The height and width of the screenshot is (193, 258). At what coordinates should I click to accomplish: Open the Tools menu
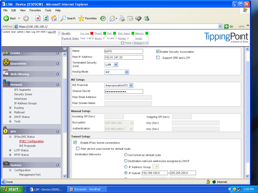pos(48,10)
